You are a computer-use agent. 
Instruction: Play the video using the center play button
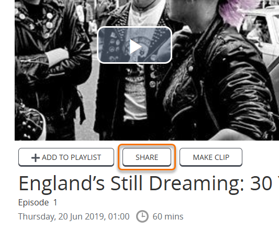(x=135, y=45)
